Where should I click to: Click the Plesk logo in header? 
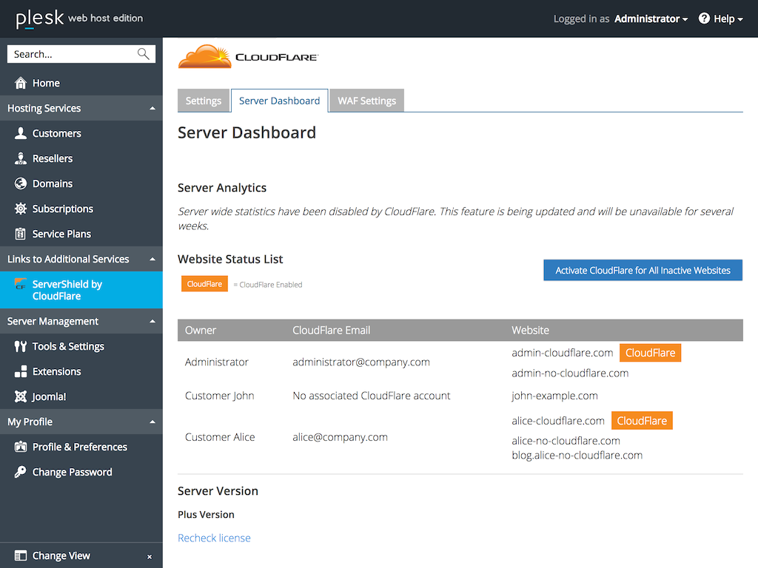[x=40, y=18]
